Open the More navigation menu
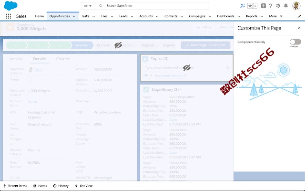Viewport: 305px width, 191px height. click(275, 16)
